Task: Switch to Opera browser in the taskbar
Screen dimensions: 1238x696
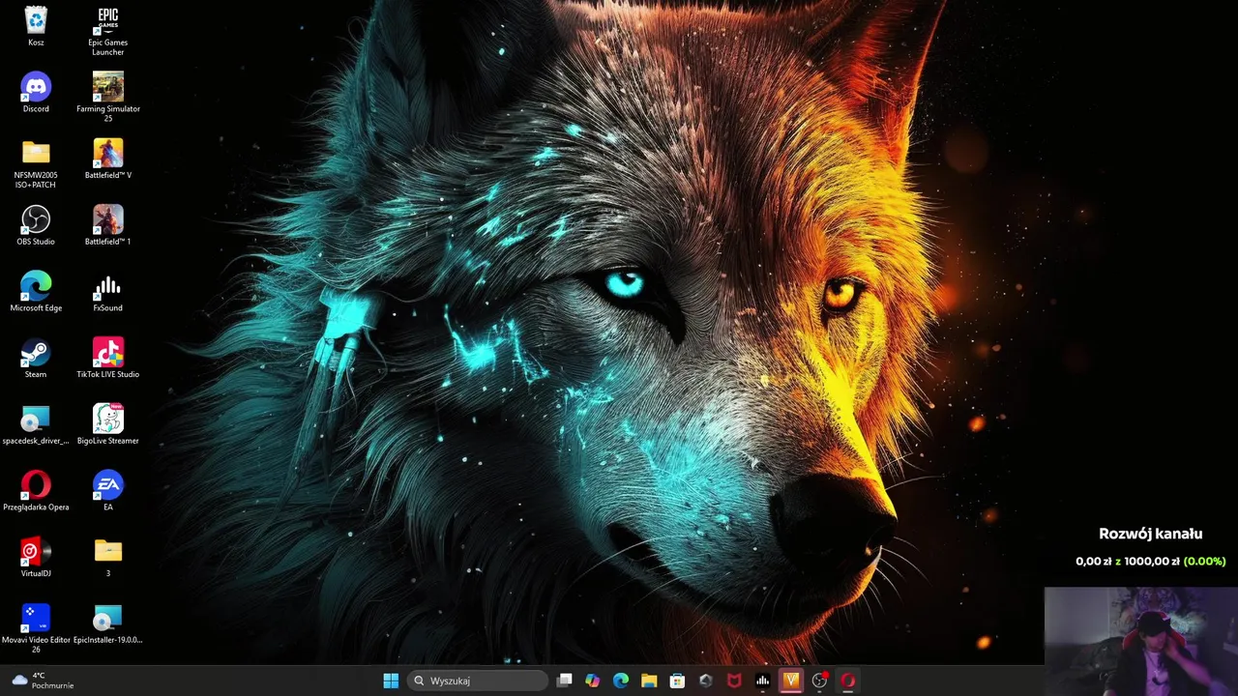Action: tap(847, 681)
